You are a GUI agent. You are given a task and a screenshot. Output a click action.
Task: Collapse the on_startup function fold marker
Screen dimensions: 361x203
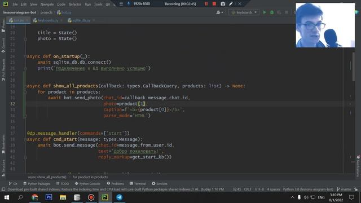[x=25, y=56]
